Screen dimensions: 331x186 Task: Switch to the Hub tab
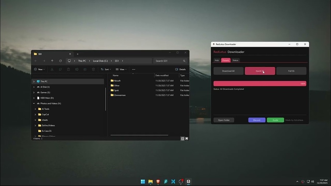(x=217, y=60)
